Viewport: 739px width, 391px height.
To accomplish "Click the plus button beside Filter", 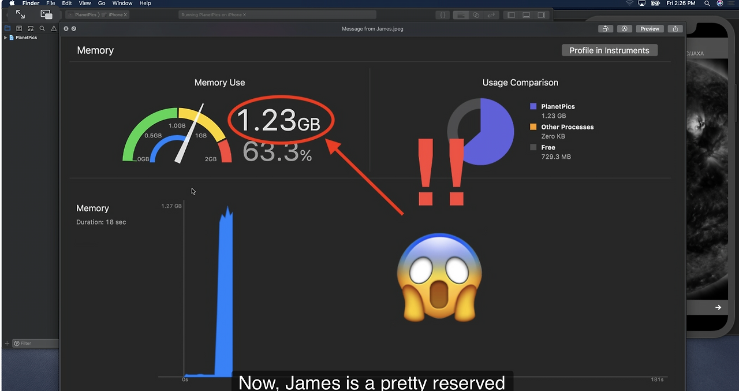I will (x=7, y=343).
